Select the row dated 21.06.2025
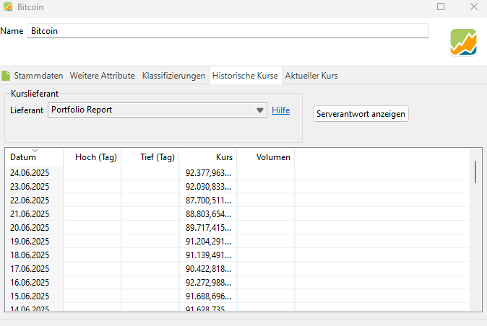487x326 pixels. tap(237, 213)
